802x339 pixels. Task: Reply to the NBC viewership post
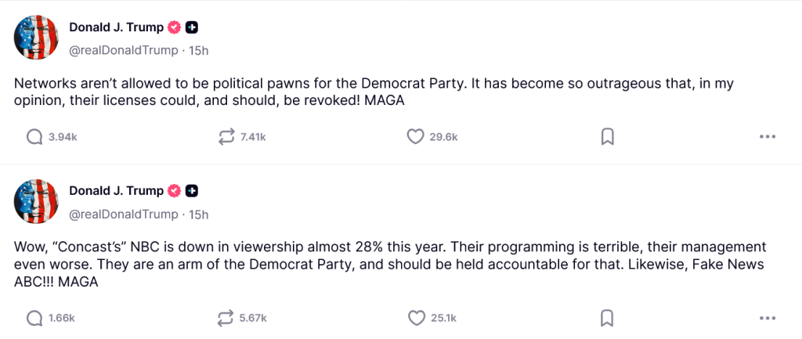pos(34,318)
